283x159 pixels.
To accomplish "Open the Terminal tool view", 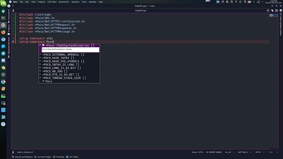I will pyautogui.click(x=59, y=157).
